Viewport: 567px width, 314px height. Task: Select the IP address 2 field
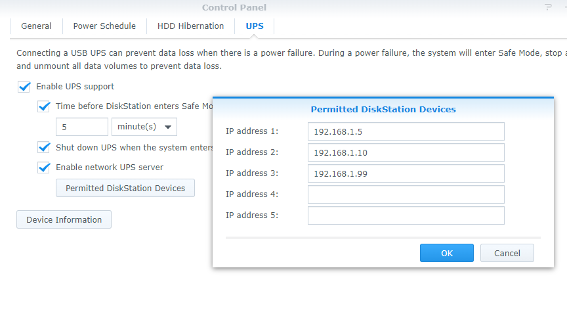406,152
